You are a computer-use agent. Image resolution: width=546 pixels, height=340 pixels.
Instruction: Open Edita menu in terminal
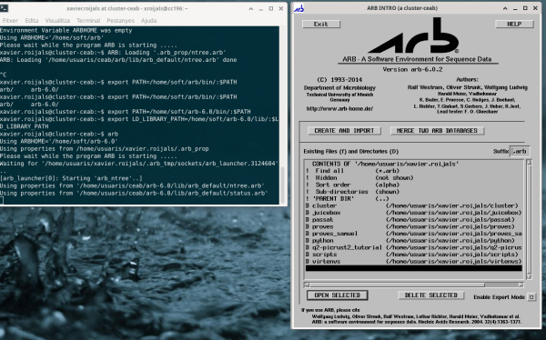[32, 21]
